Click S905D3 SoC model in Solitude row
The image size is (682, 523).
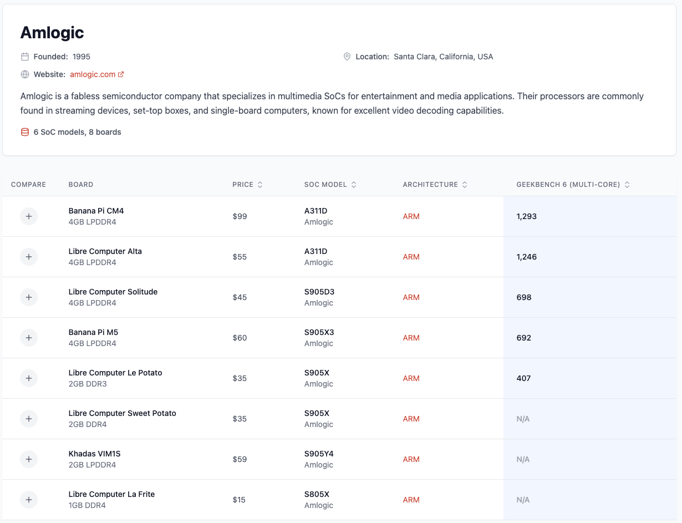coord(319,292)
